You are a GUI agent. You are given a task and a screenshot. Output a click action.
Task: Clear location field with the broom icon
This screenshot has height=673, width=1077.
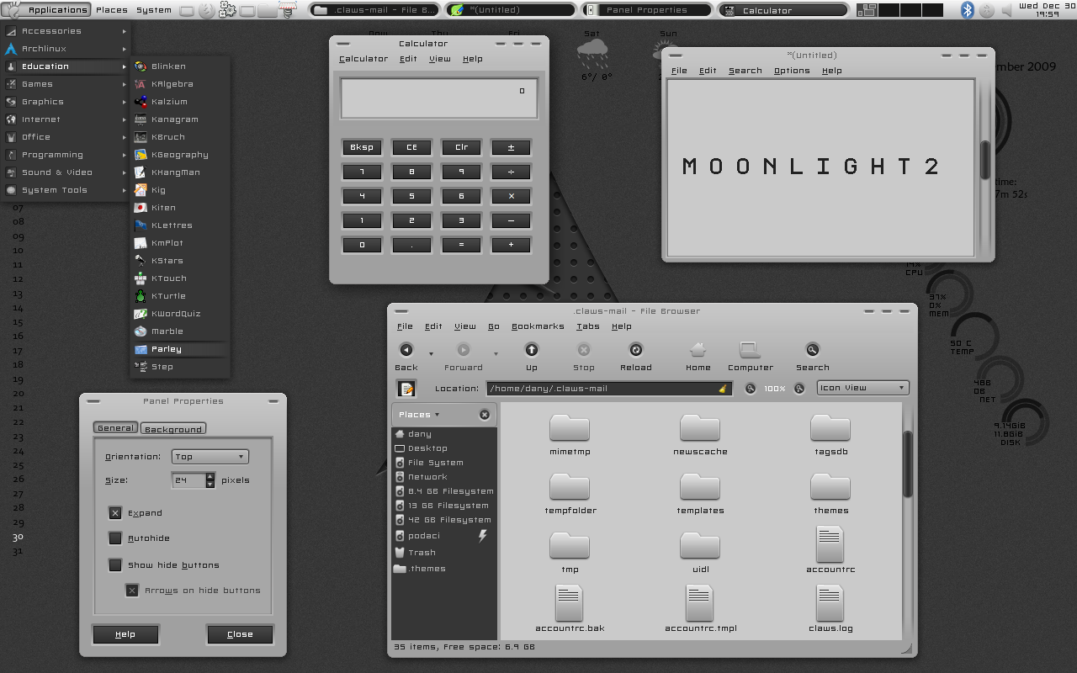coord(722,389)
